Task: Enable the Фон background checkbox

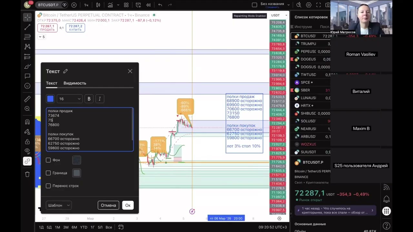Action: click(48, 160)
